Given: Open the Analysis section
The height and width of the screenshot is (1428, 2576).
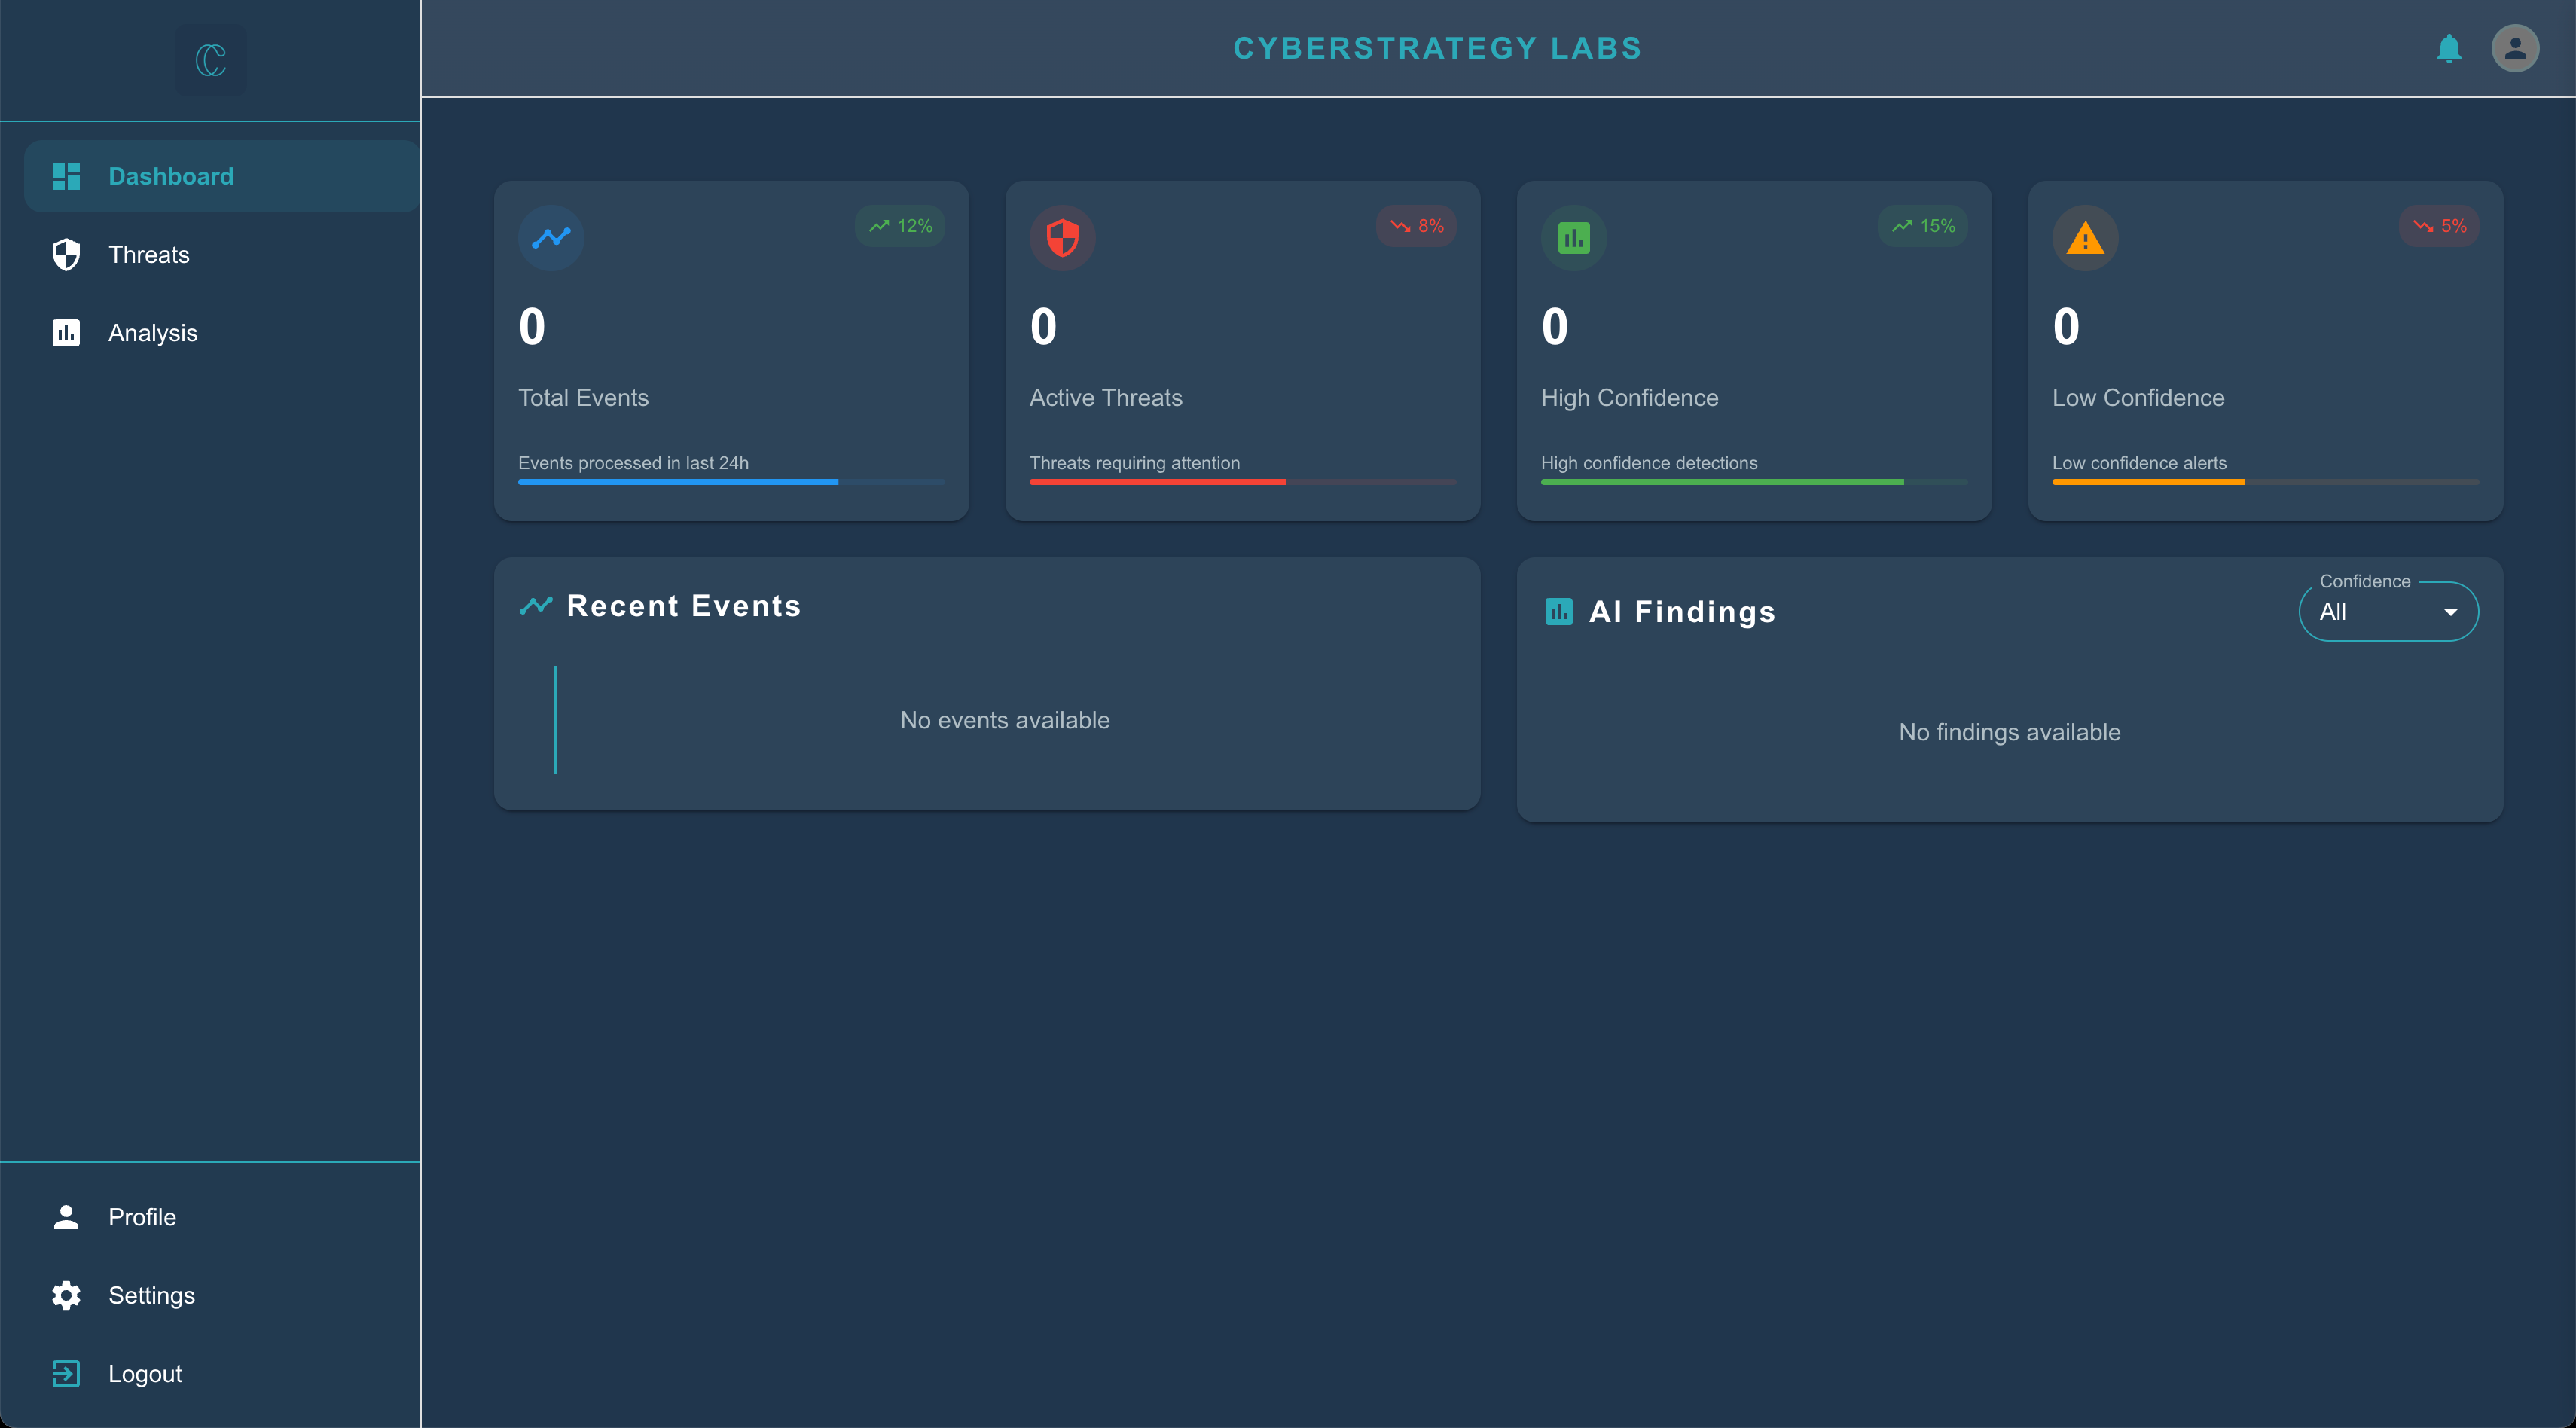Looking at the screenshot, I should pos(152,333).
